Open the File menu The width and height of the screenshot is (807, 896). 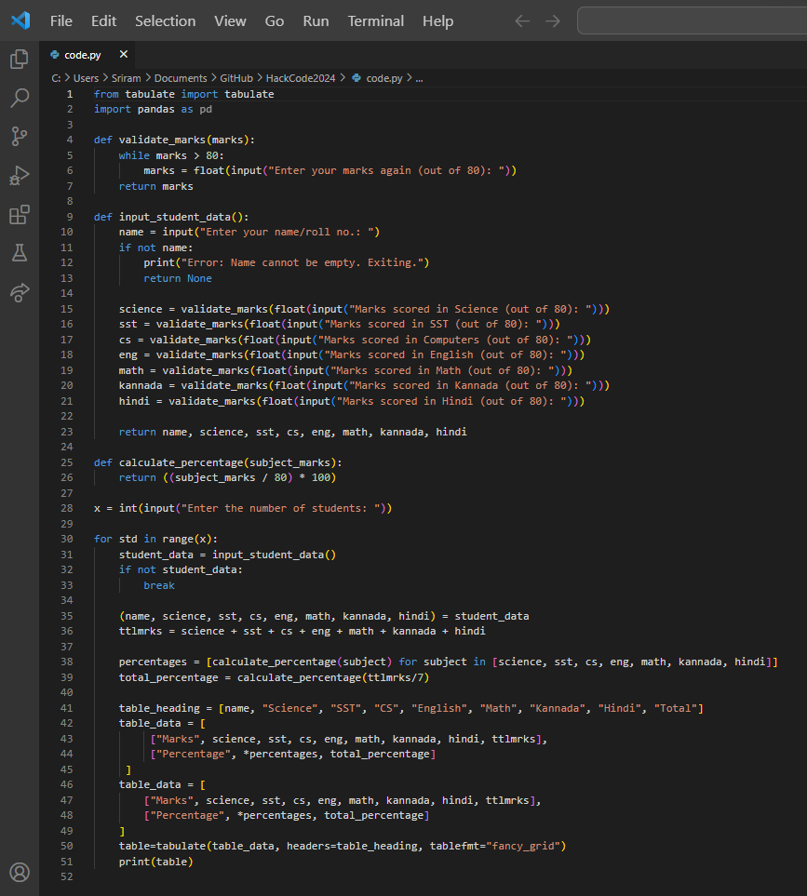coord(61,21)
